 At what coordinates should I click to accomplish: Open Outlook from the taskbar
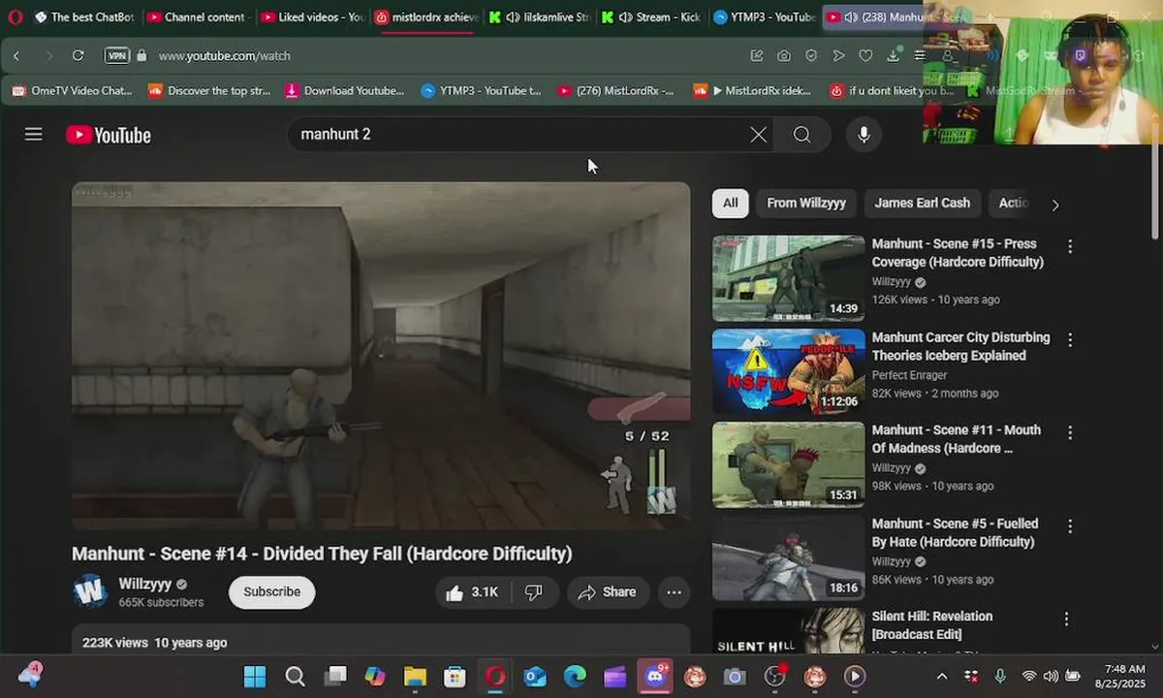click(535, 676)
